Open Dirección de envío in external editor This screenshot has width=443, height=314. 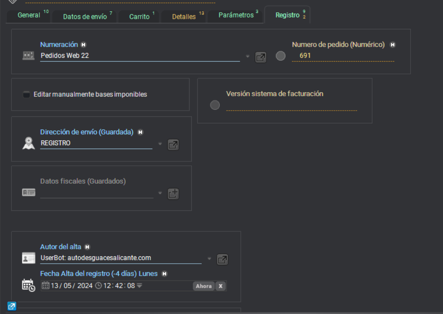click(x=173, y=144)
